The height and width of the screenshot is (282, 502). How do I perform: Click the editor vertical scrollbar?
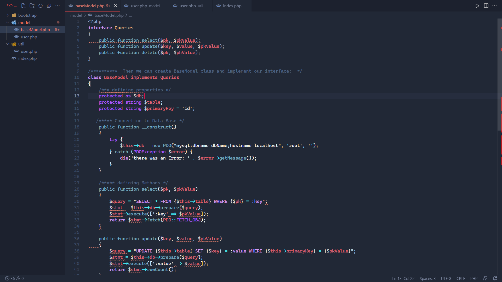[x=500, y=74]
